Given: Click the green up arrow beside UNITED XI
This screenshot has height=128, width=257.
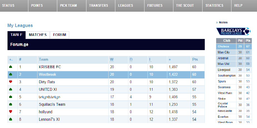Looking at the screenshot, I should click(11, 89).
